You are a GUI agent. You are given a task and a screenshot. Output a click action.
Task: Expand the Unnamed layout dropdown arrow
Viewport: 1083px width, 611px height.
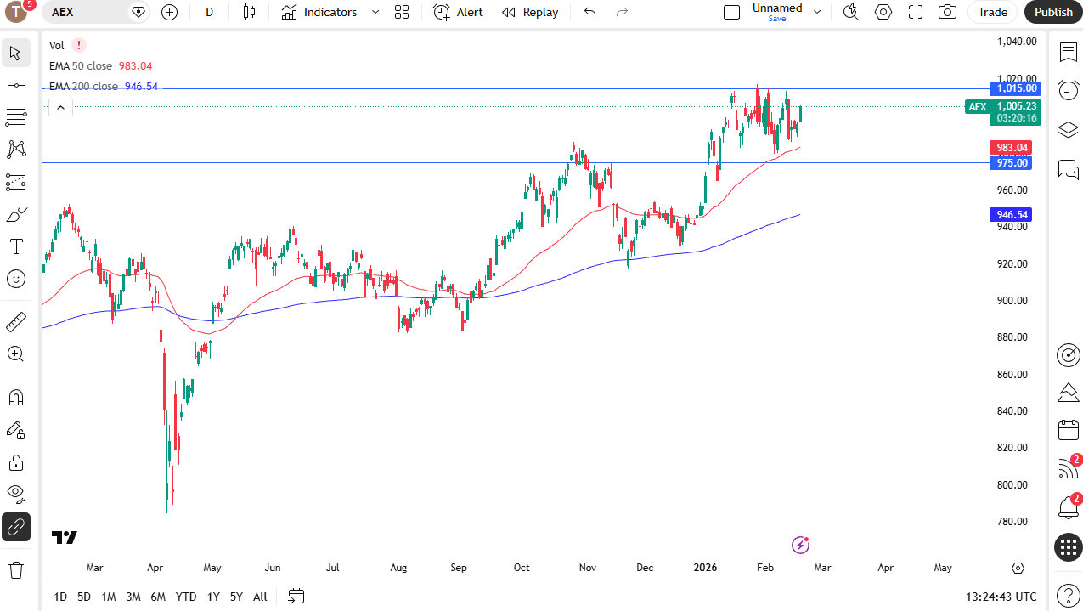pos(817,12)
